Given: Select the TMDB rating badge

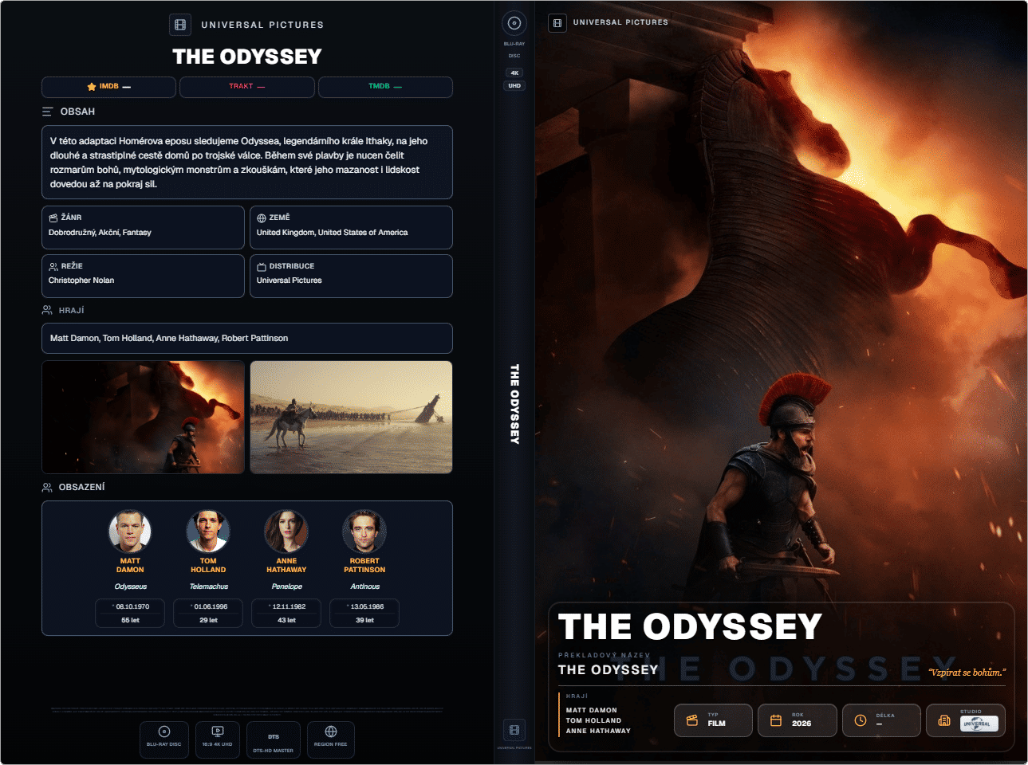Looking at the screenshot, I should click(x=385, y=87).
